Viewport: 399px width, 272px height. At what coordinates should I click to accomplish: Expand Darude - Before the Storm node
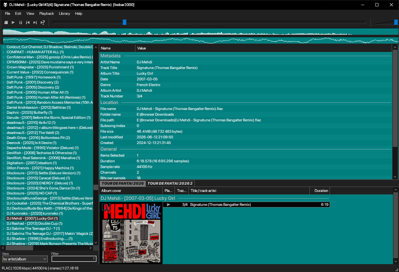coord(3,118)
